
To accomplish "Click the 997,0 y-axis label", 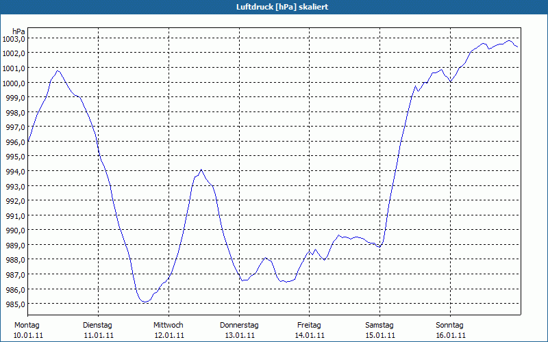I will 15,127.
